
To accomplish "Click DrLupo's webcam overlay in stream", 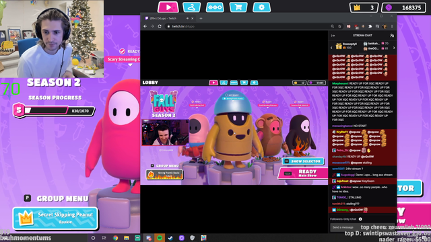I will click(165, 132).
